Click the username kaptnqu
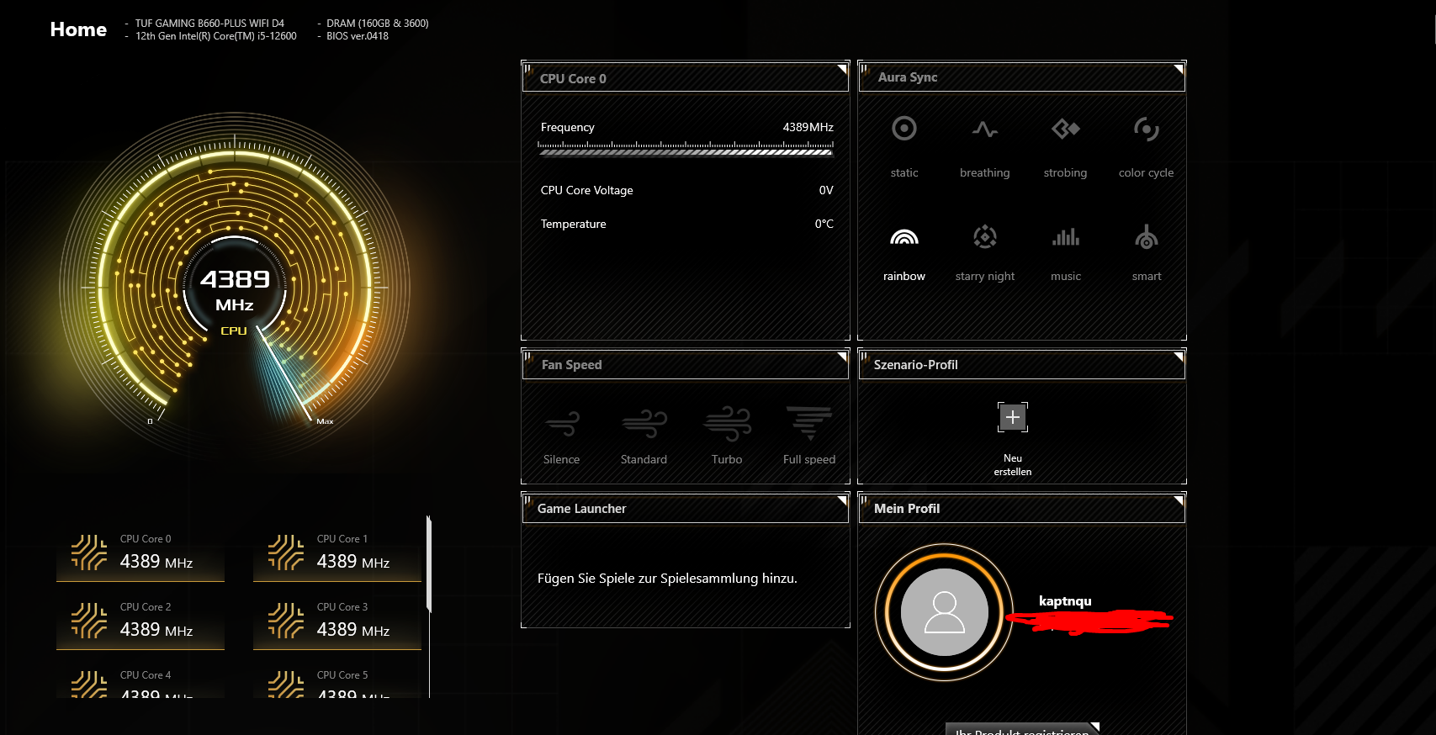The image size is (1436, 735). (1065, 600)
